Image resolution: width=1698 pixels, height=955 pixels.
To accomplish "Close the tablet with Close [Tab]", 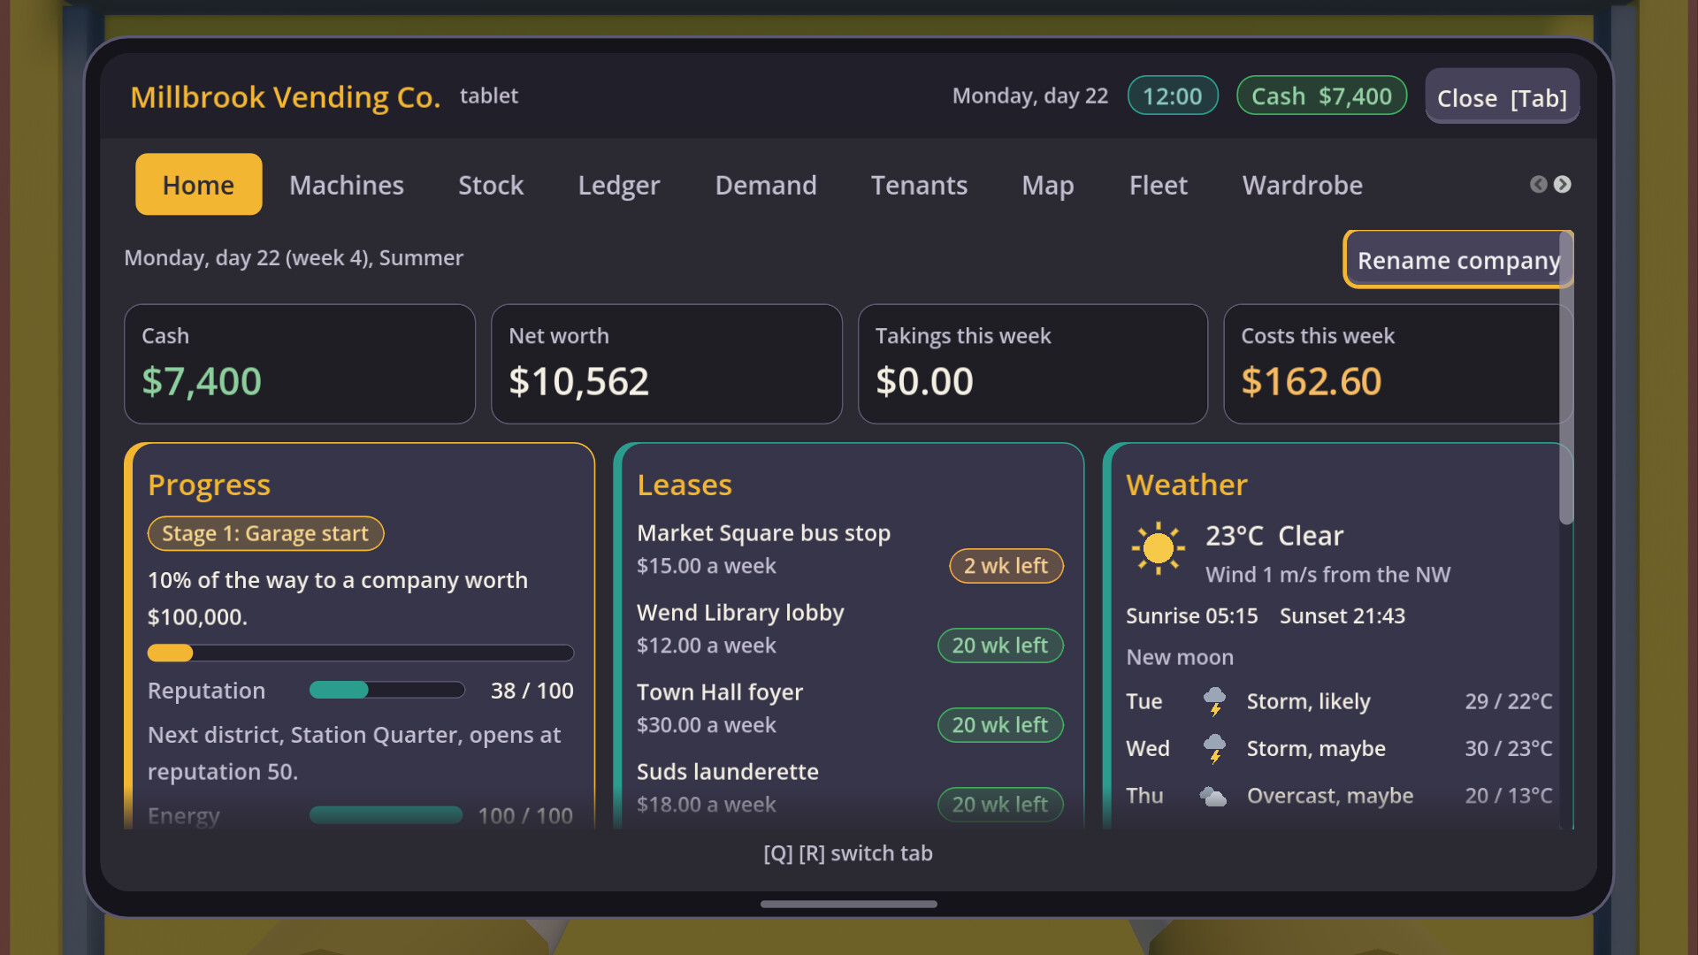I will [x=1502, y=96].
